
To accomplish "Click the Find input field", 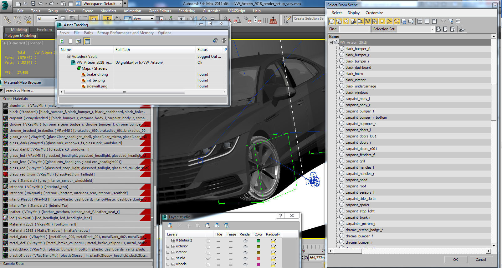I will [355, 29].
